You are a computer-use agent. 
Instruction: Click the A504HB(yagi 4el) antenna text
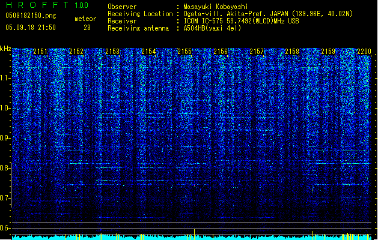click(x=212, y=28)
